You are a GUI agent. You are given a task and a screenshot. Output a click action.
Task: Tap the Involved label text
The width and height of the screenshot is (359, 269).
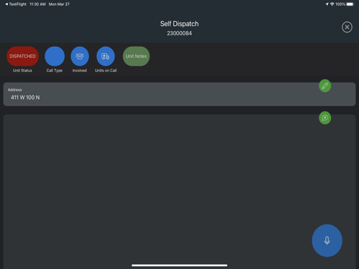80,70
